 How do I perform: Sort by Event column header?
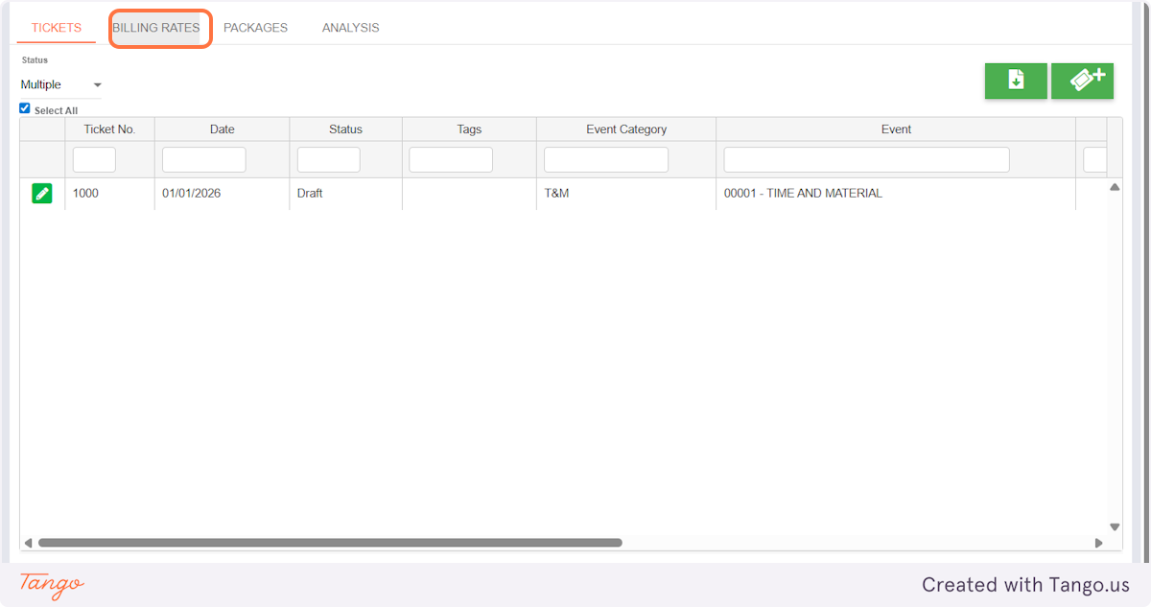click(x=896, y=129)
